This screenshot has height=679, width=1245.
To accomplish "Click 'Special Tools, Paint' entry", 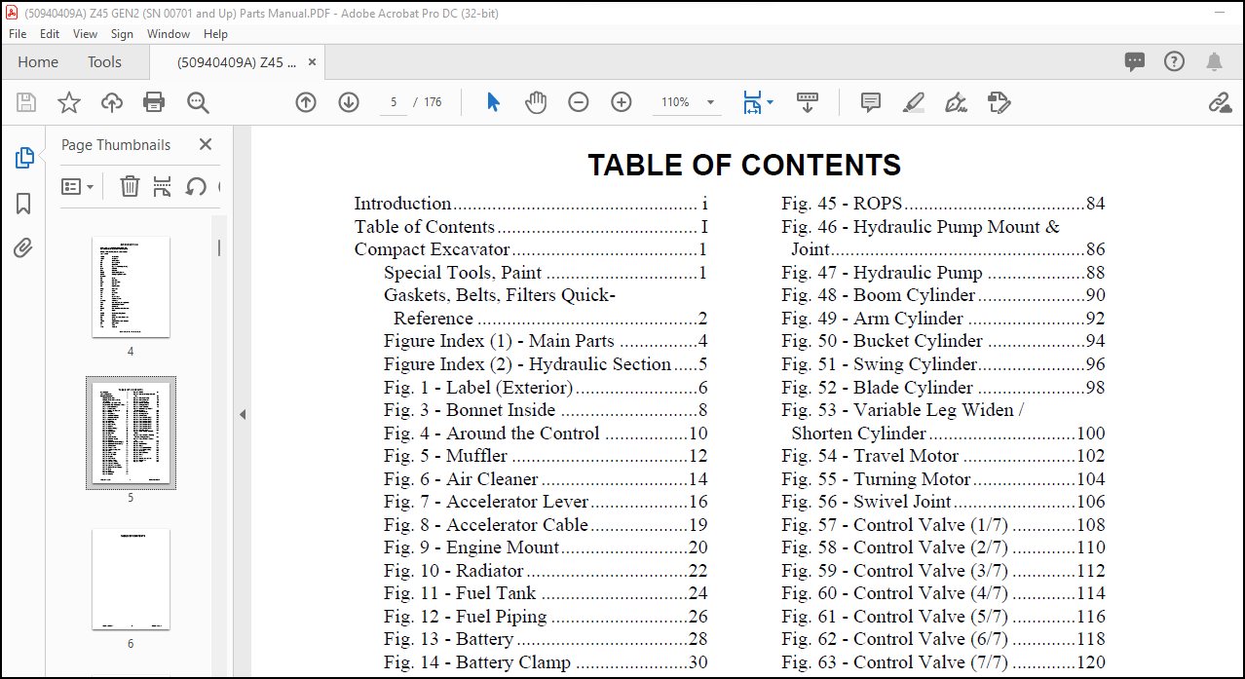I will pyautogui.click(x=546, y=273).
